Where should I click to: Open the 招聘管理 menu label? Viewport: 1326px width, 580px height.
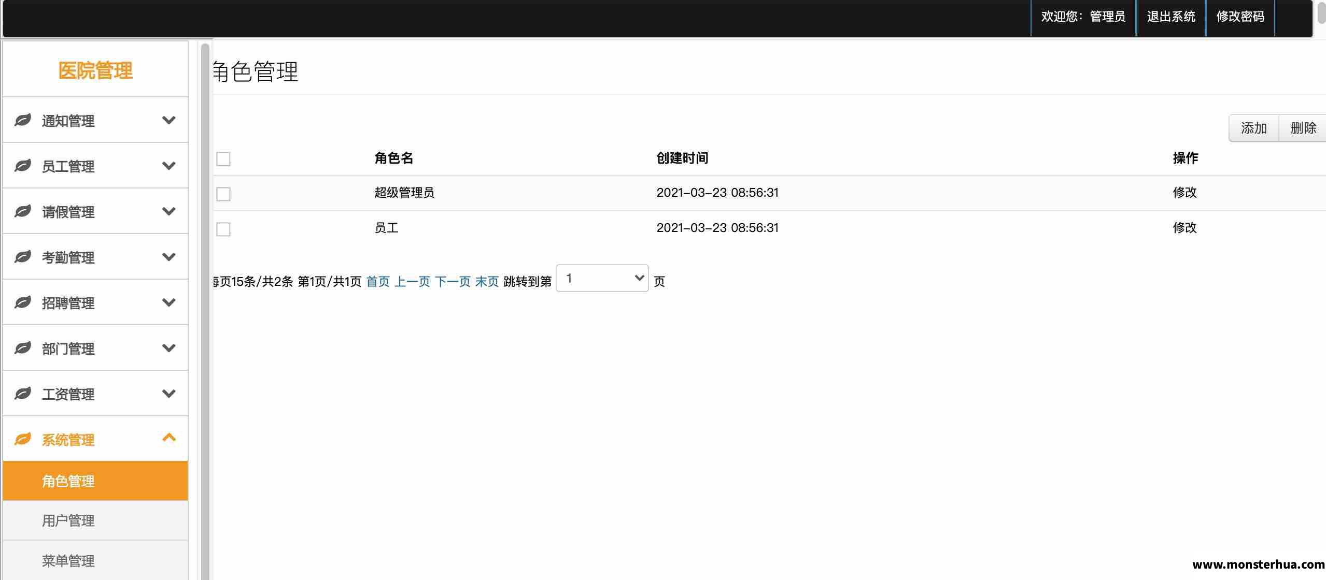coord(68,303)
